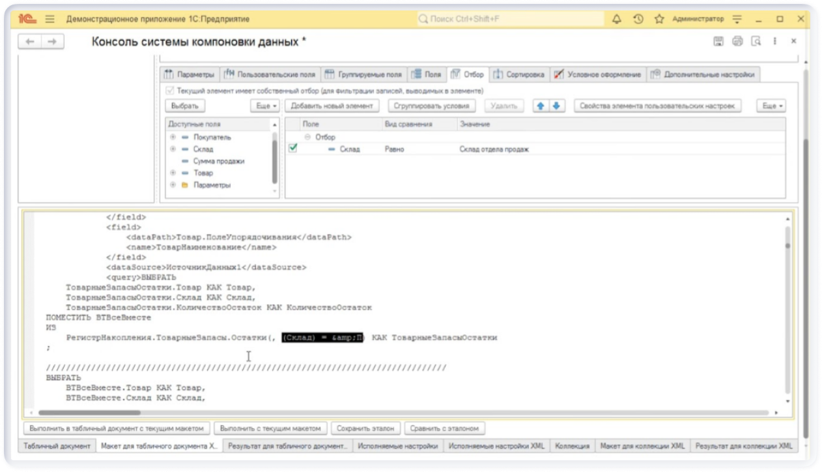Screen dimensions: 822x472
Task: Switch to the Сортировка tab
Action: pos(519,74)
